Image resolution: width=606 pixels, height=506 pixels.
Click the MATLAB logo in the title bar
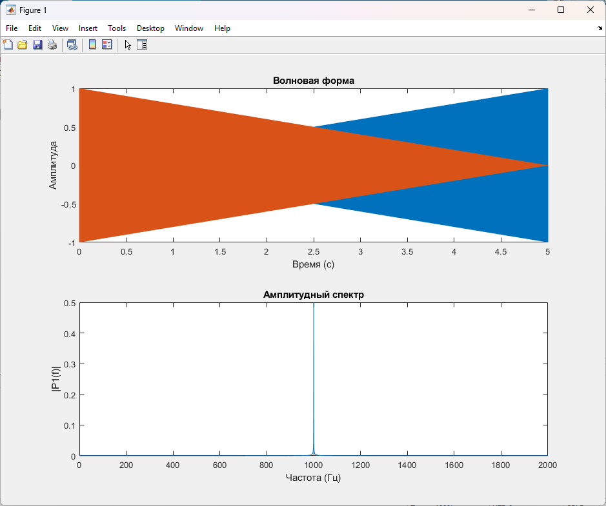click(x=10, y=10)
